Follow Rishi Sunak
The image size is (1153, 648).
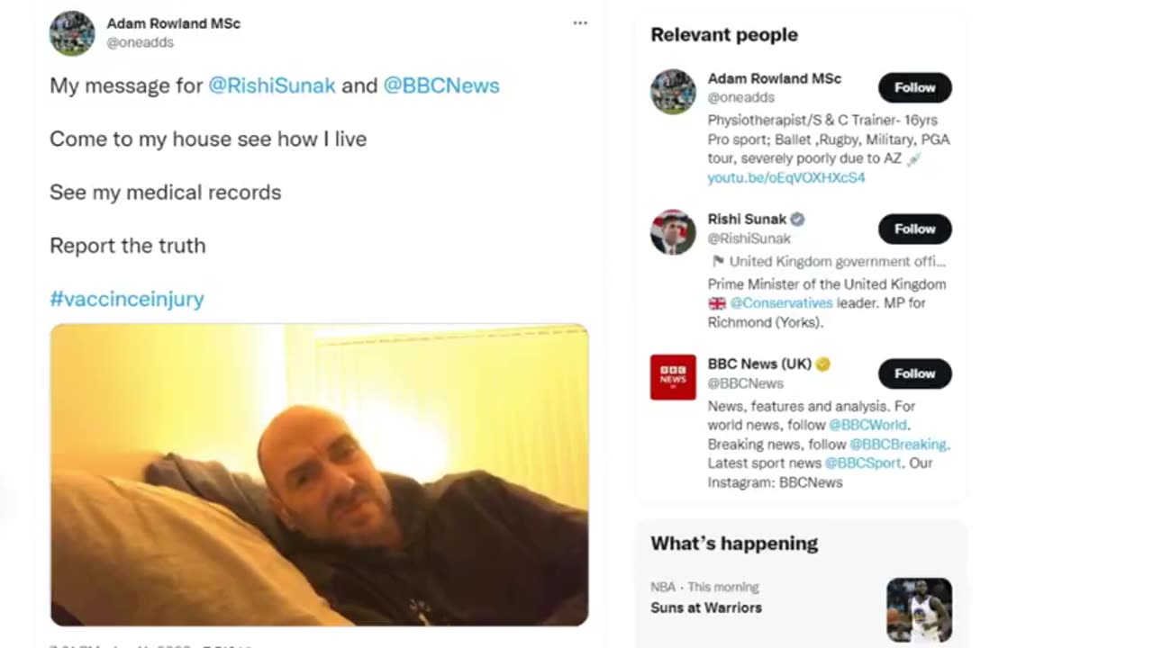914,229
